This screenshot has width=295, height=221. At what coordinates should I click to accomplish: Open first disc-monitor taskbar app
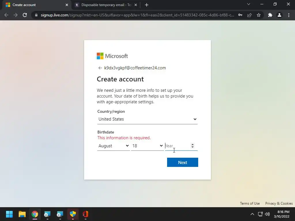tap(48, 214)
